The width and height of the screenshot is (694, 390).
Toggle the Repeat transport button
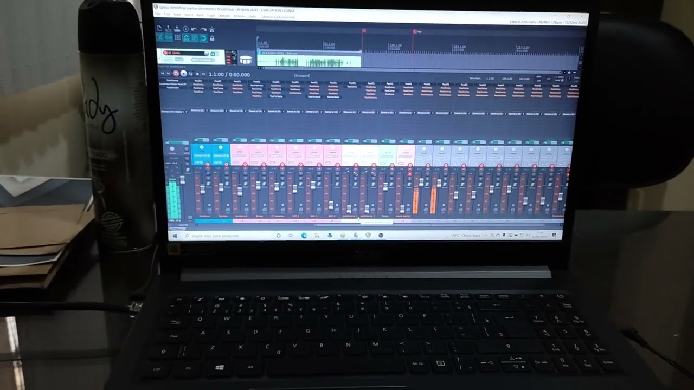pyautogui.click(x=191, y=74)
